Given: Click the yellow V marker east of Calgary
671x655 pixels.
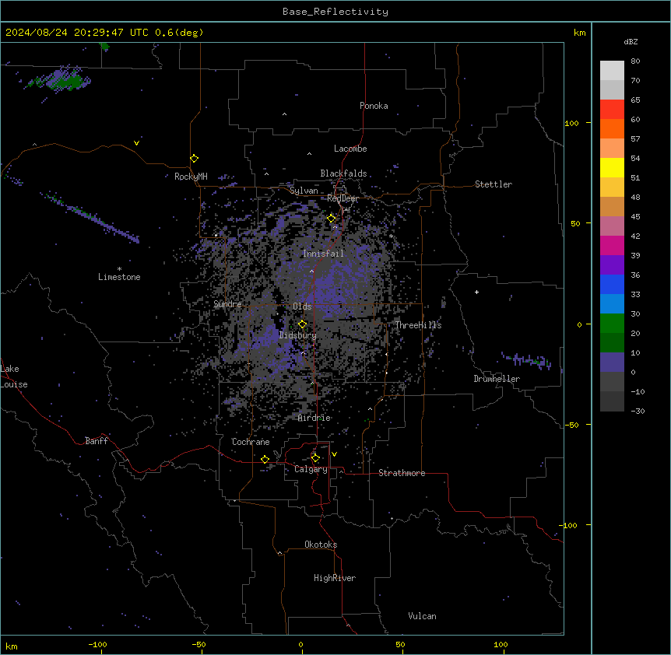Looking at the screenshot, I should [x=334, y=454].
